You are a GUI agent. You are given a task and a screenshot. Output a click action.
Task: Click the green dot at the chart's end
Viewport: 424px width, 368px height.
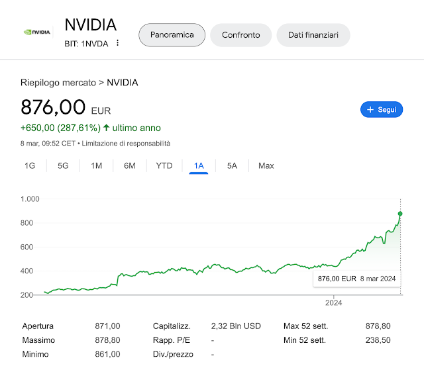point(400,214)
